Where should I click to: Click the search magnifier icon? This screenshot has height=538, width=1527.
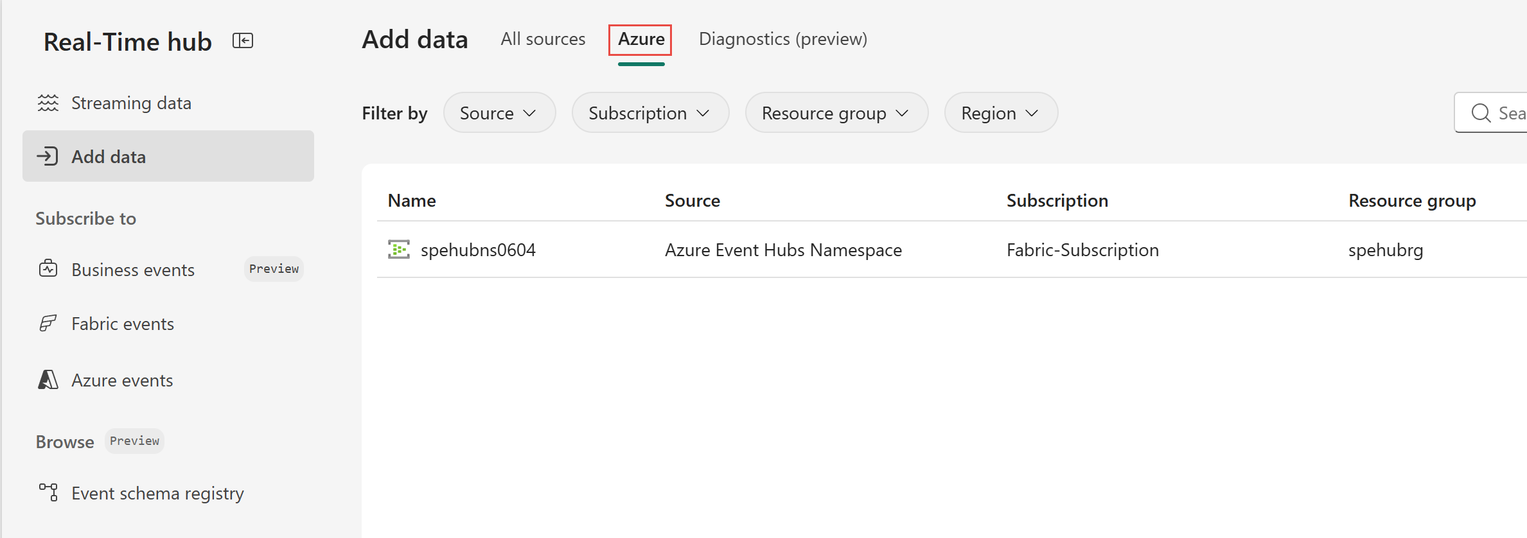(1481, 113)
